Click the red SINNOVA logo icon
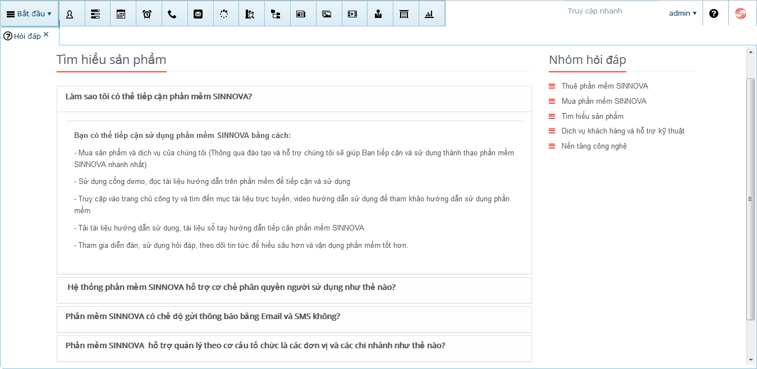Screen dimensions: 757x369 point(741,13)
